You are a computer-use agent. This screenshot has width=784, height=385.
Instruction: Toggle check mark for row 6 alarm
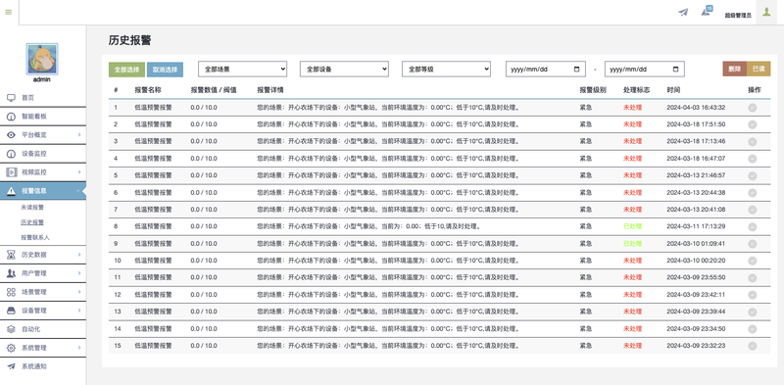tap(752, 192)
